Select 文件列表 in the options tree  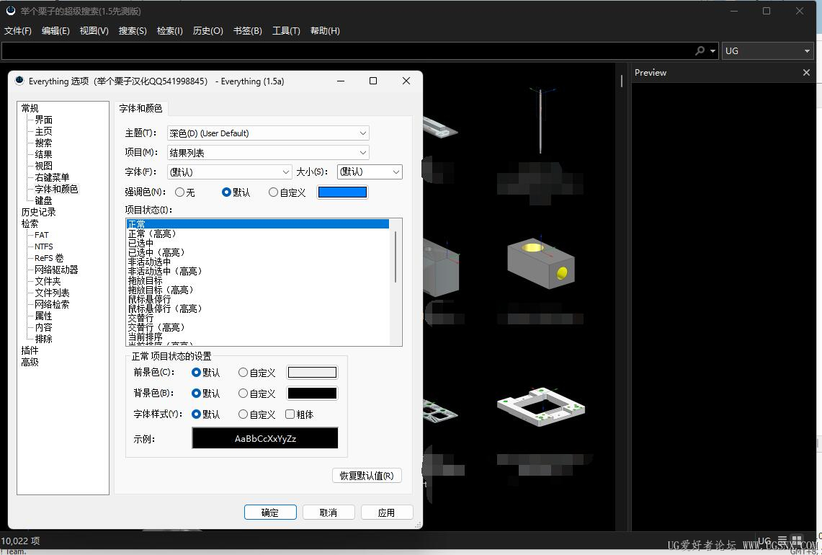pos(52,293)
